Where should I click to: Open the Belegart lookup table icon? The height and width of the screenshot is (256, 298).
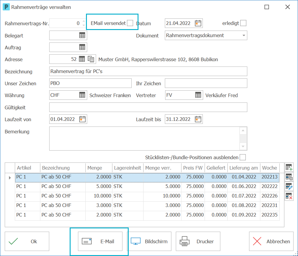[x=82, y=35]
